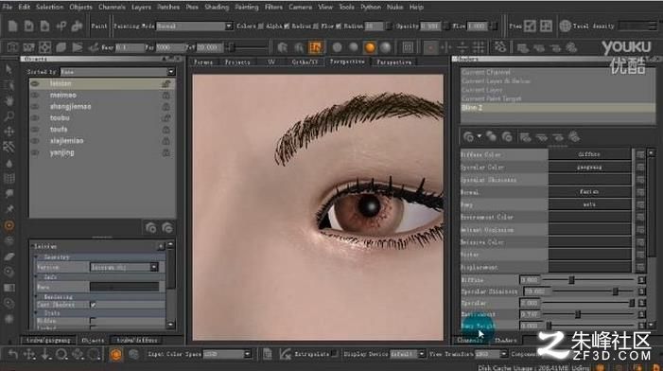The height and width of the screenshot is (371, 663).
Task: Click the undo arrow in bottom toolbar
Action: coord(12,354)
